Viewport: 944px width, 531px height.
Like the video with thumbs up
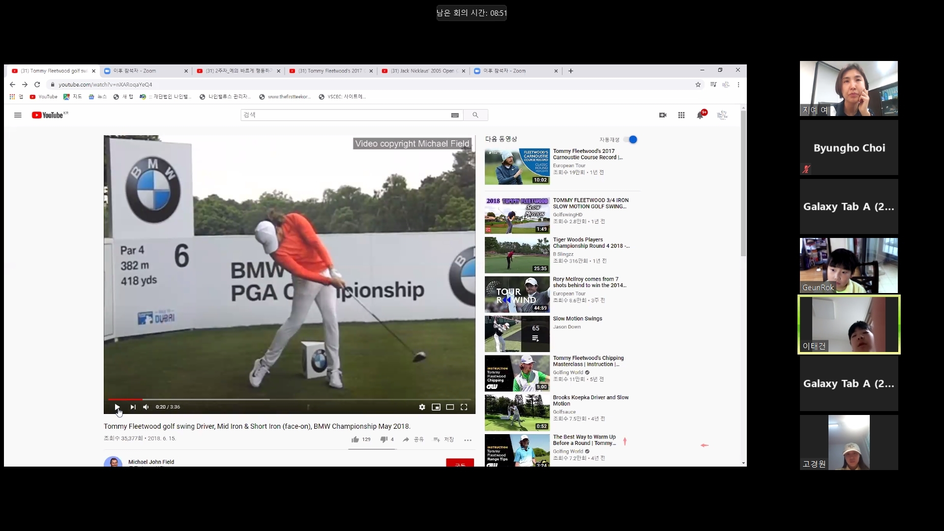click(355, 440)
